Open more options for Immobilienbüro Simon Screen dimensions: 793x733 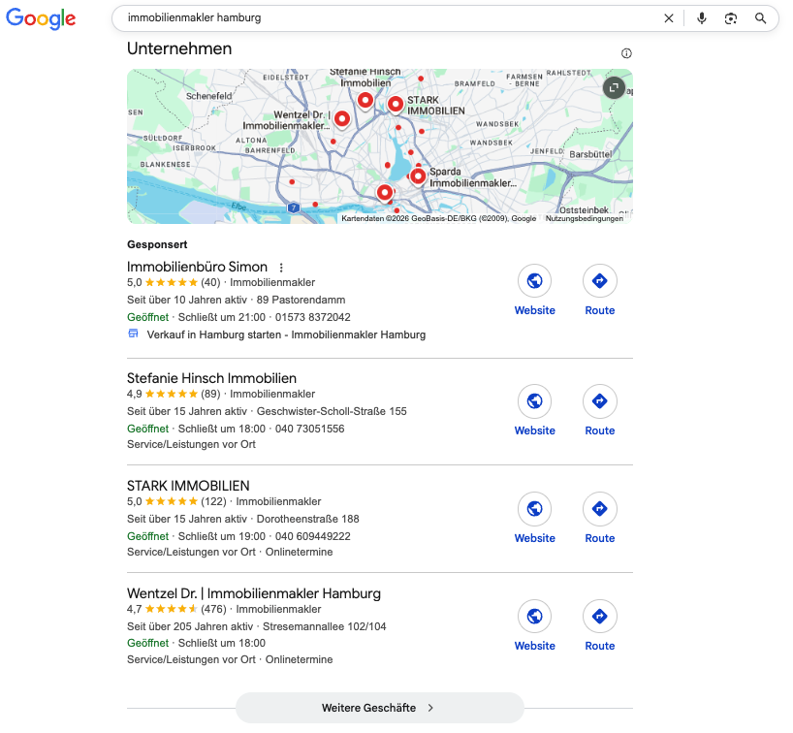[x=281, y=267]
